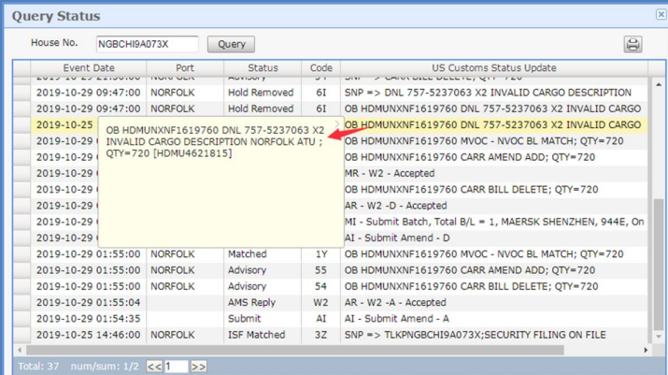Click scroll up arrow on vertical scrollbar
This screenshot has width=668, height=375.
click(658, 85)
